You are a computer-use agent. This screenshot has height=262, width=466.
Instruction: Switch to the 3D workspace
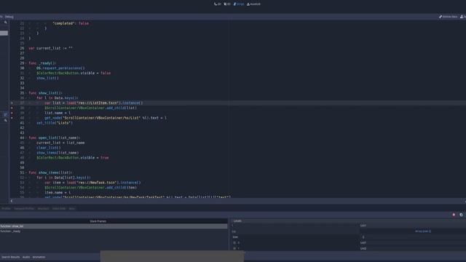coord(227,4)
